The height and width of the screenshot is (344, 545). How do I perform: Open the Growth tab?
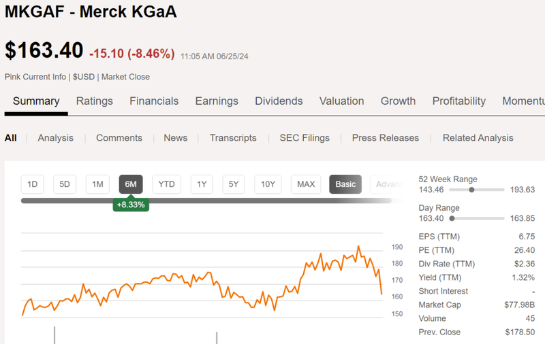click(x=398, y=101)
